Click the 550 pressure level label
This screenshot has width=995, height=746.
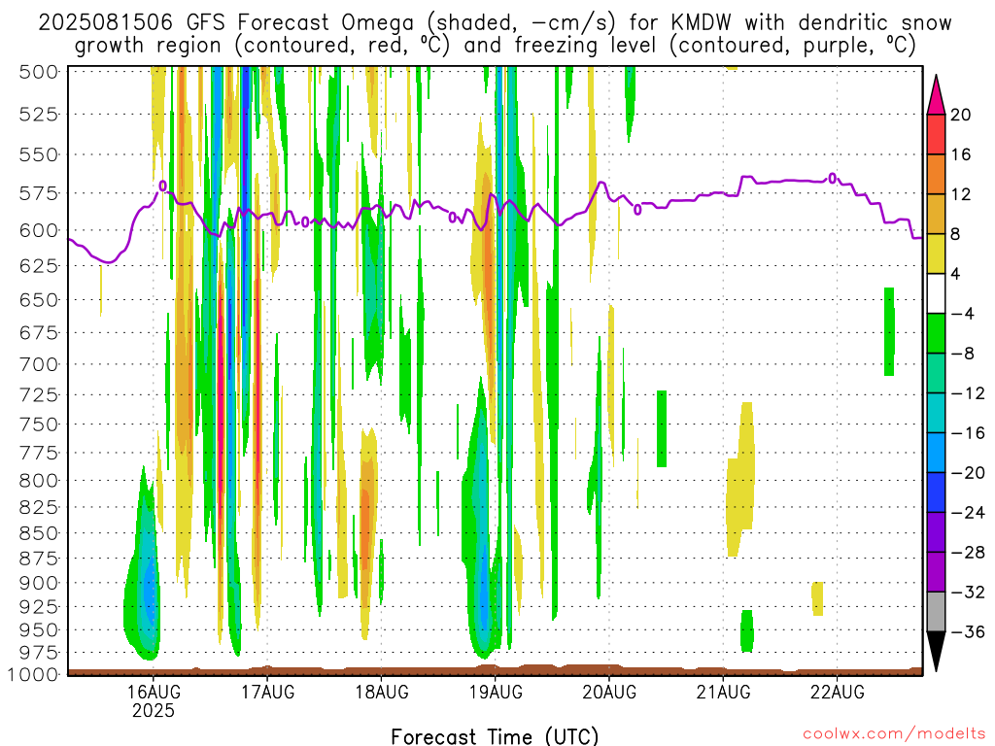click(38, 154)
